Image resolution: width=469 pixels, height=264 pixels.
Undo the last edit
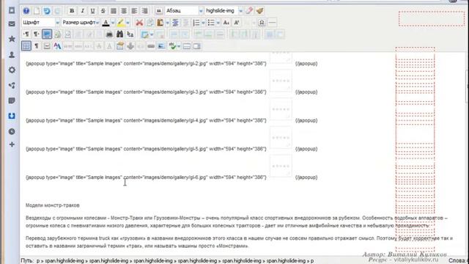47,11
